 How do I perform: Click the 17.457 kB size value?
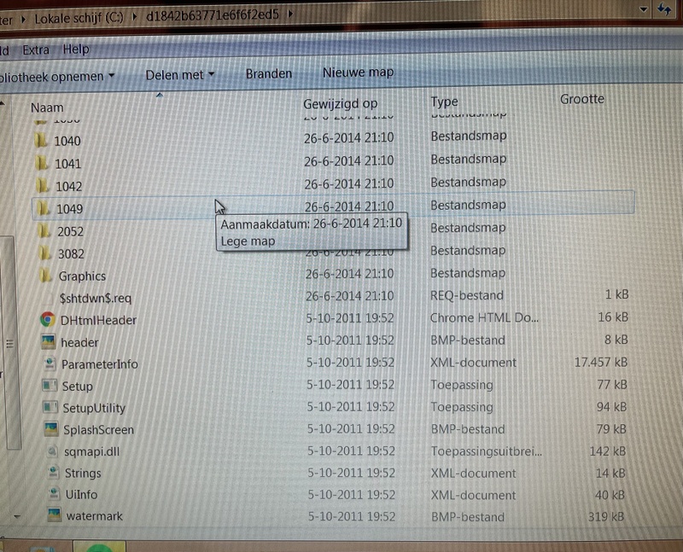click(601, 362)
